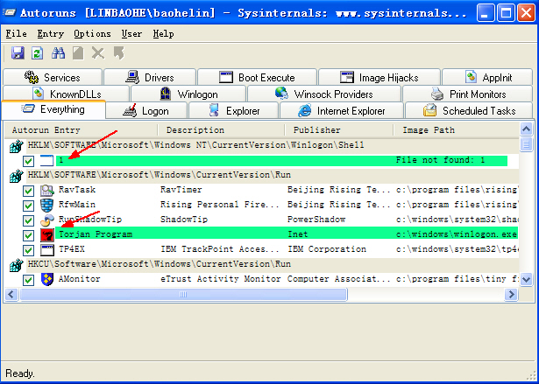
Task: Click the horizontal scrollbar left arrow
Action: click(x=11, y=295)
